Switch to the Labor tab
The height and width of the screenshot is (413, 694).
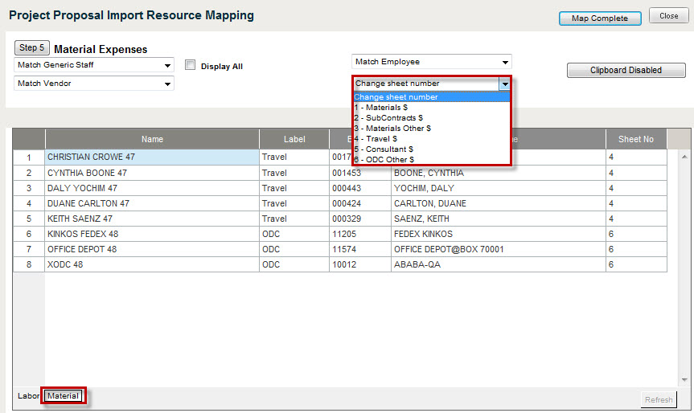coord(28,396)
